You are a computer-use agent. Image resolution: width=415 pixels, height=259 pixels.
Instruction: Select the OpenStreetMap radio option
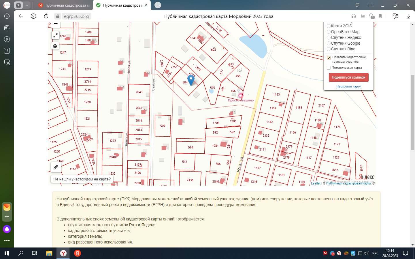coord(329,32)
